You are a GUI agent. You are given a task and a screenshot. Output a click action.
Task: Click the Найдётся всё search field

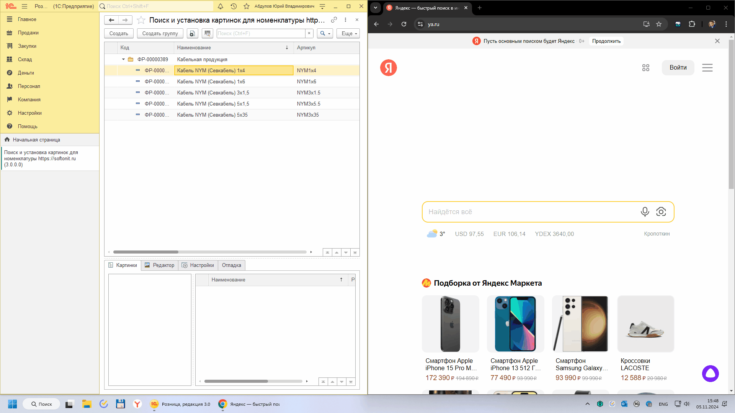(x=528, y=211)
